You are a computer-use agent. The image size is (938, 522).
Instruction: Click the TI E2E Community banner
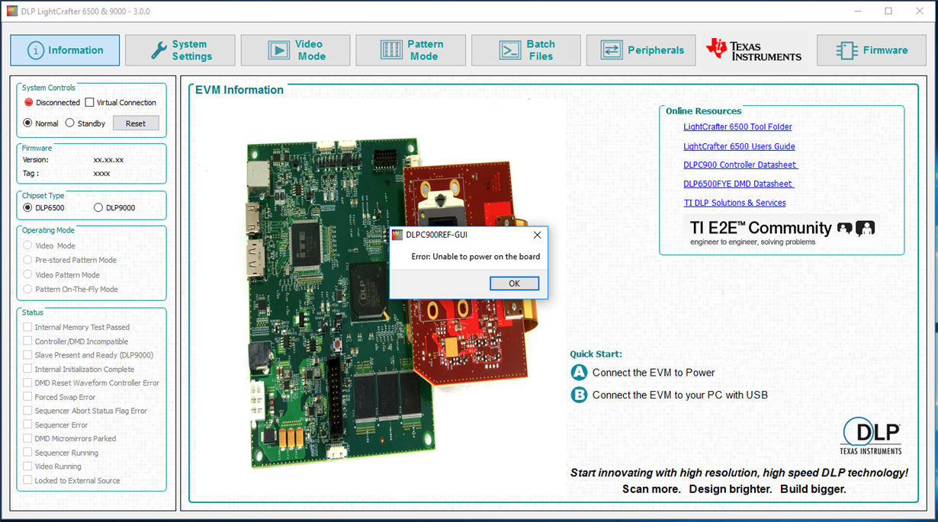(782, 232)
